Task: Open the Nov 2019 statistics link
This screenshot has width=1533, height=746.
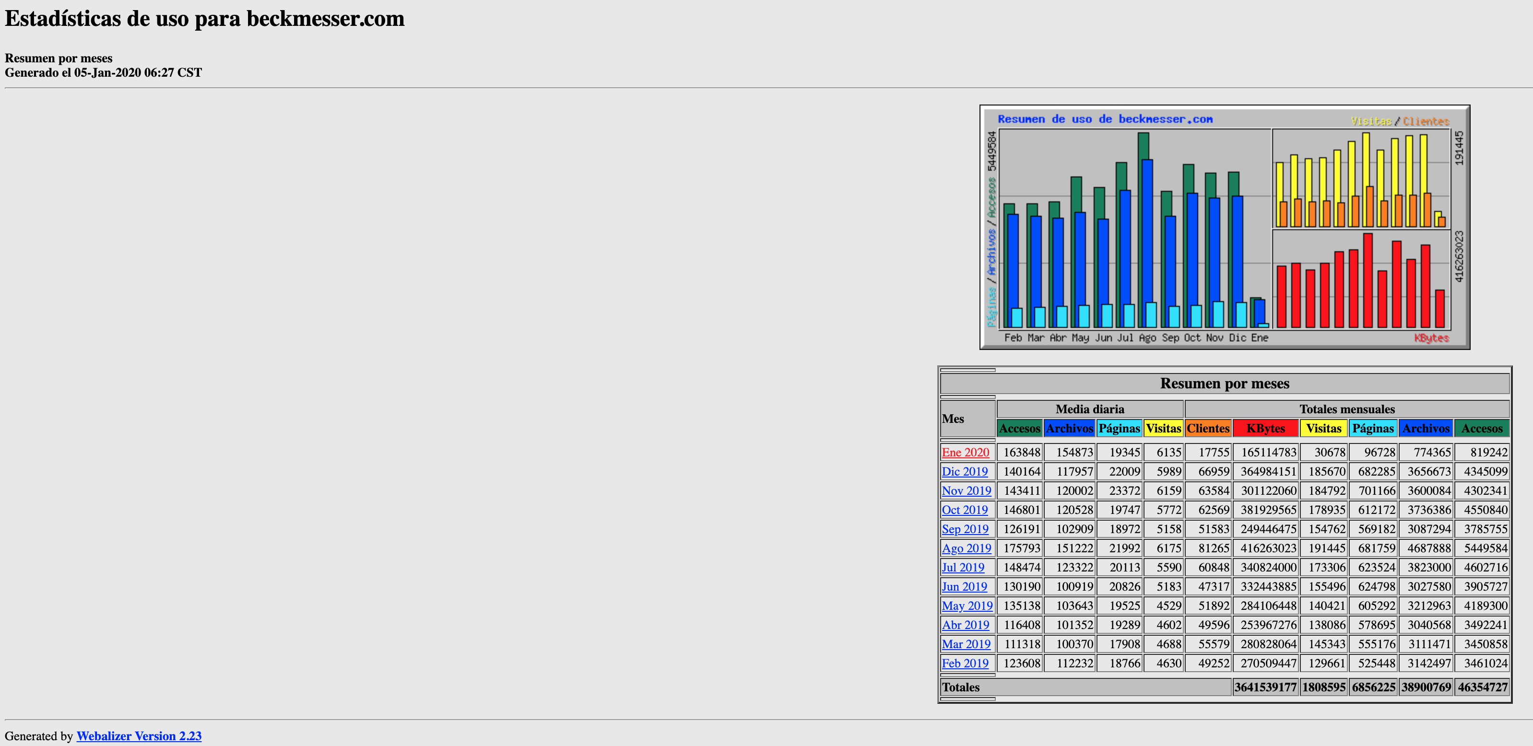Action: (x=966, y=490)
